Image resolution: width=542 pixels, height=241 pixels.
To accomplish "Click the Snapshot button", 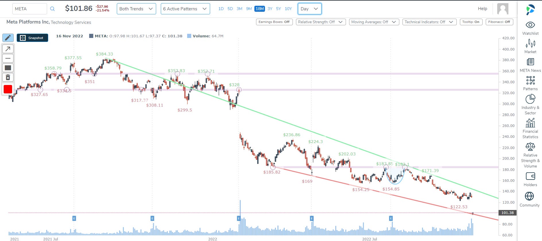I will [32, 38].
